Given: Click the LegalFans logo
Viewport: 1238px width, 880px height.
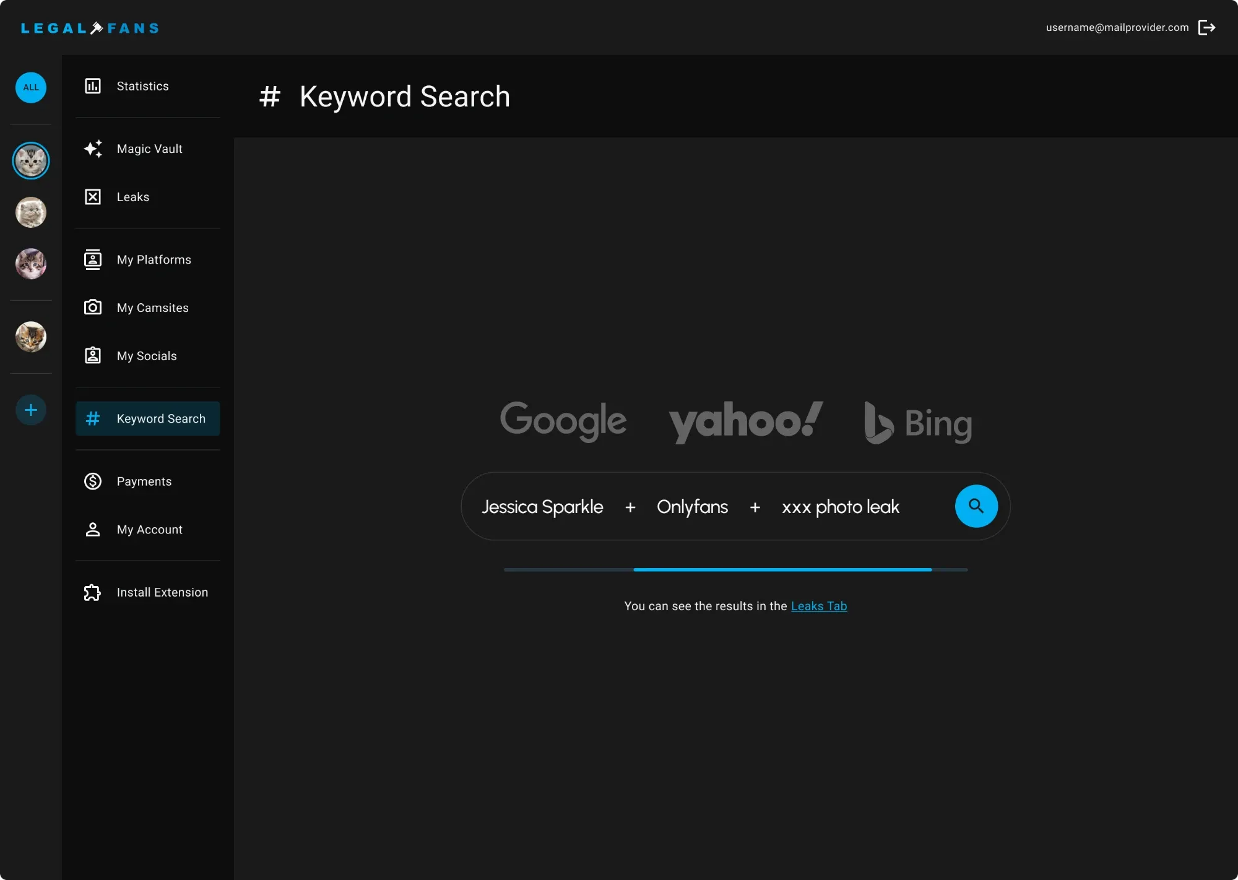Looking at the screenshot, I should [x=90, y=28].
